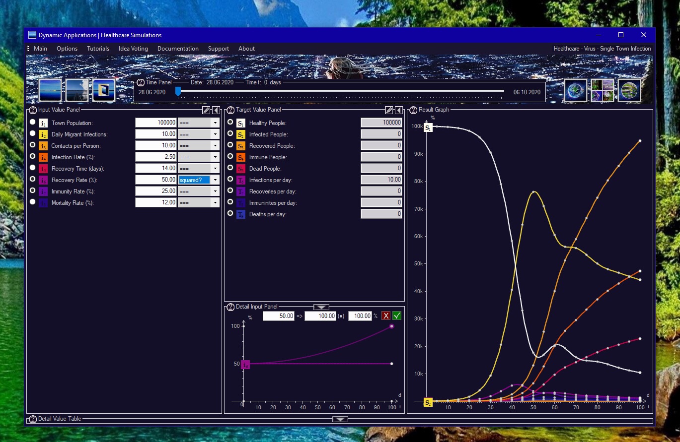
Task: Click the blue time slider handle
Action: coord(178,91)
